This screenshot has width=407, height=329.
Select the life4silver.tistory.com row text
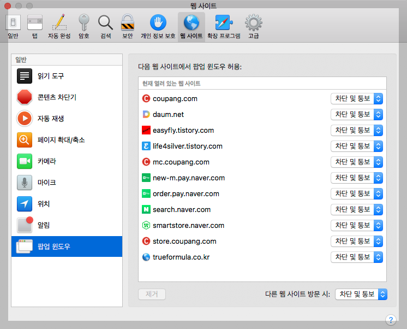(188, 146)
